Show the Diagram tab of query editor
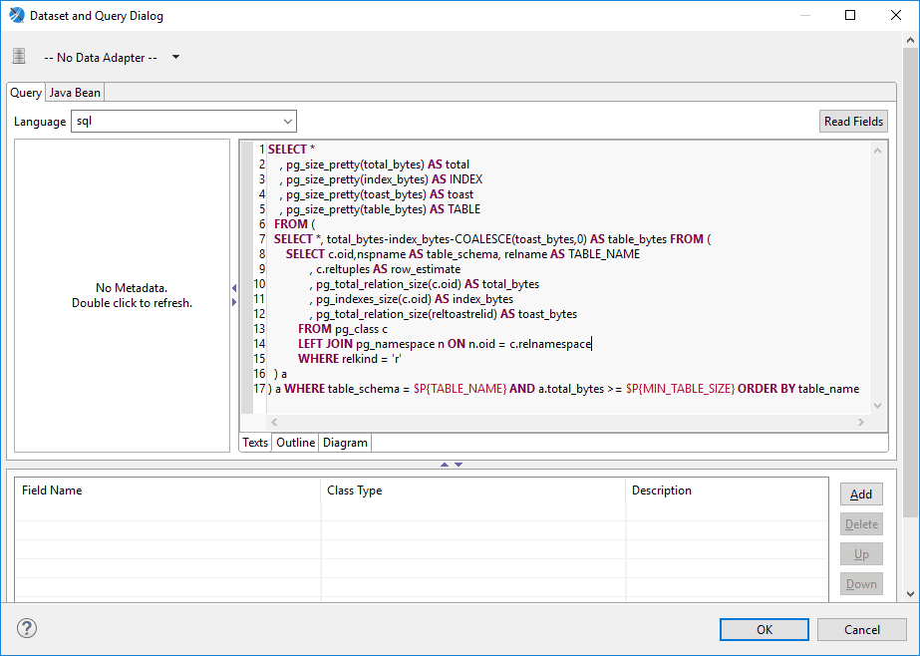Viewport: 920px width, 656px height. coord(345,443)
